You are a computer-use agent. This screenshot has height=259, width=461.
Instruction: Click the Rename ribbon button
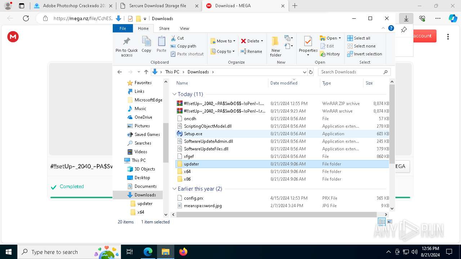tap(251, 51)
